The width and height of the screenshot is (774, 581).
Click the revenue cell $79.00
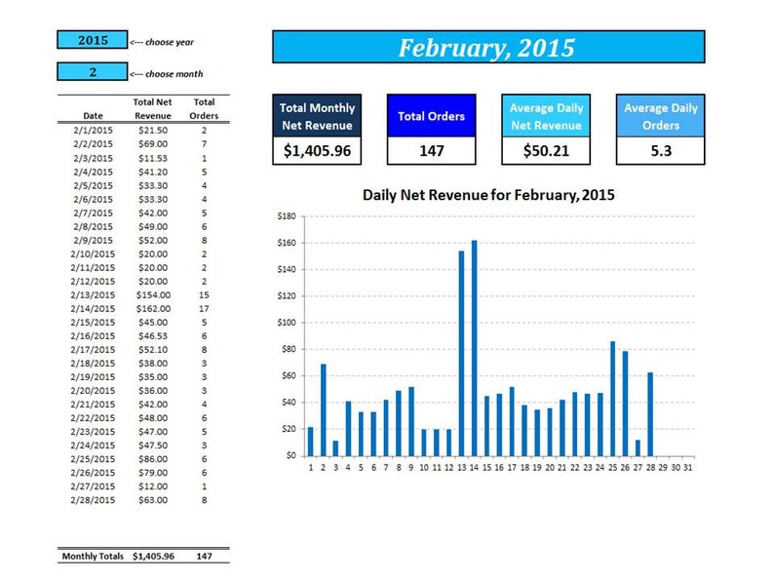click(x=153, y=473)
